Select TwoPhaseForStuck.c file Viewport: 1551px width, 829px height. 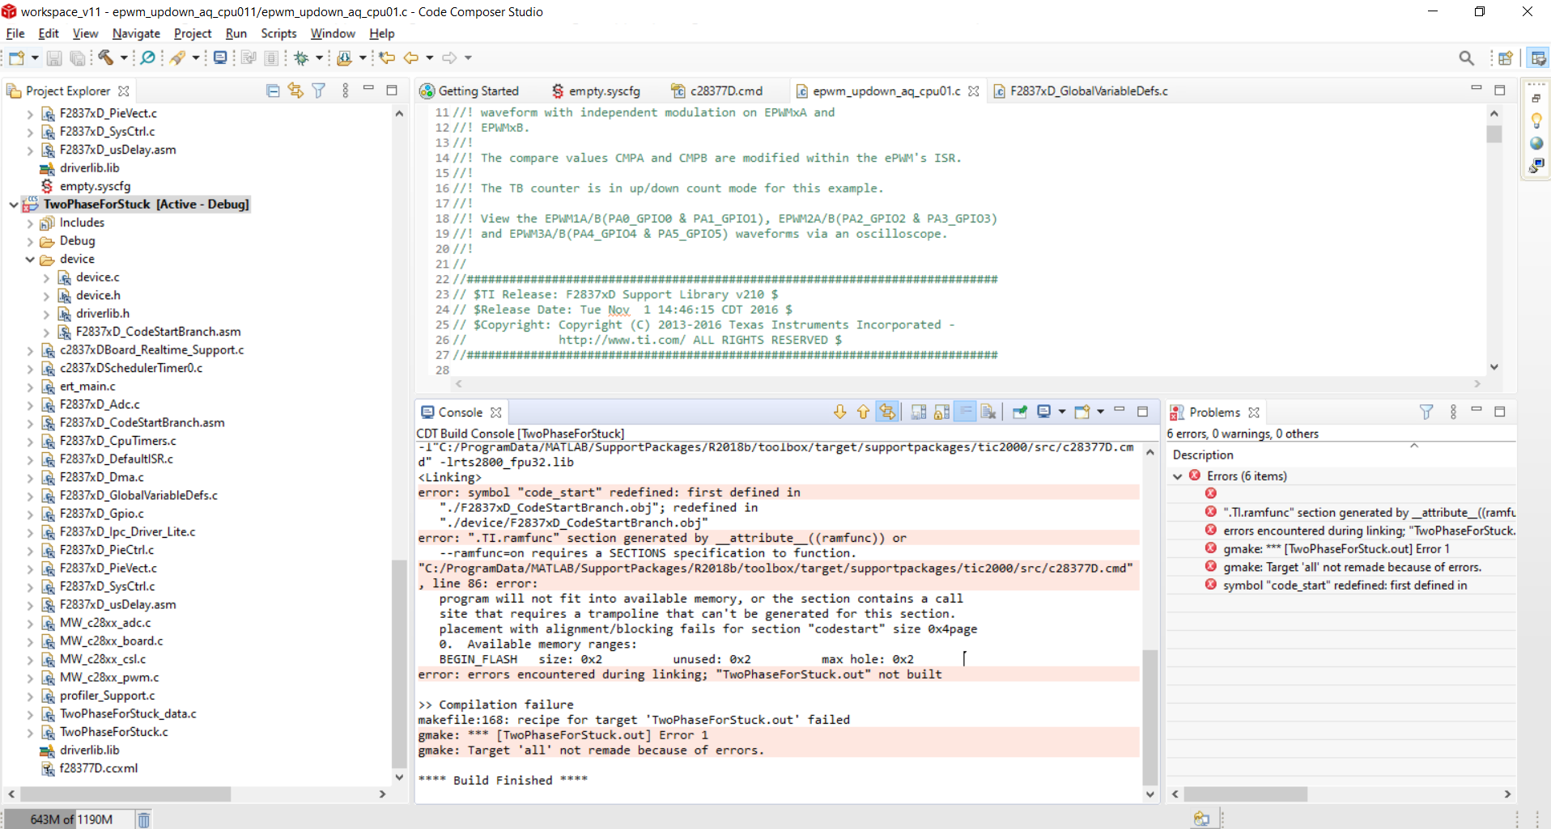point(113,732)
